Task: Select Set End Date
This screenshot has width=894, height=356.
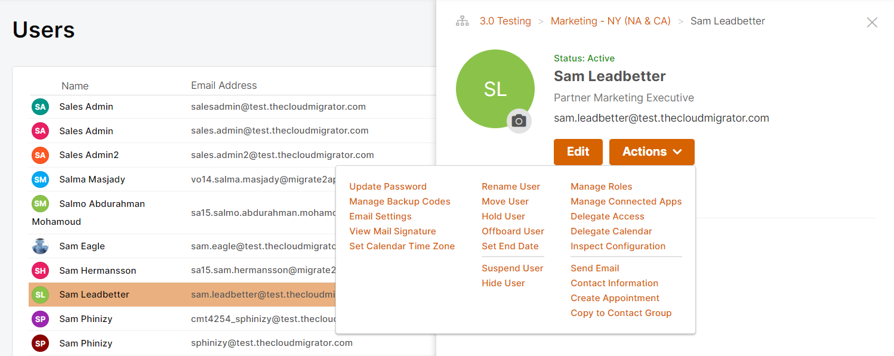Action: pos(510,246)
